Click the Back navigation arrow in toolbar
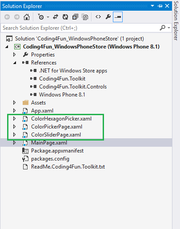The image size is (180, 229). point(7,17)
